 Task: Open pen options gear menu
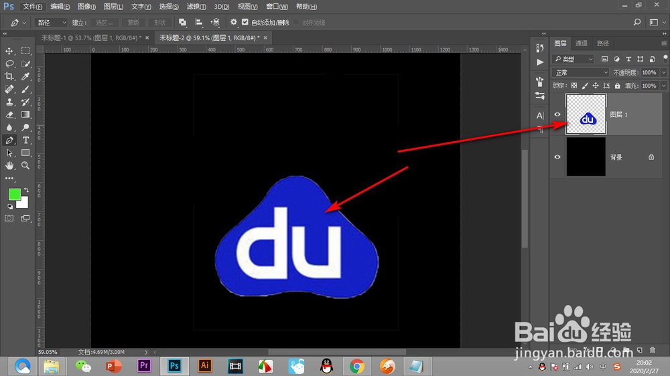[x=234, y=22]
